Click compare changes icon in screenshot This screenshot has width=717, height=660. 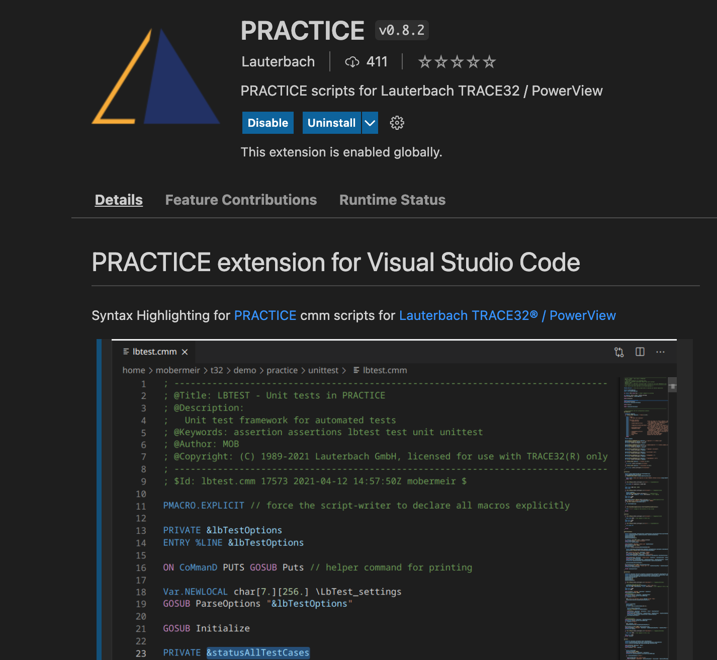pyautogui.click(x=619, y=352)
